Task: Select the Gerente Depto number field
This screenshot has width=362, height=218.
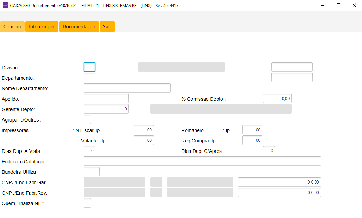Action: (x=106, y=109)
